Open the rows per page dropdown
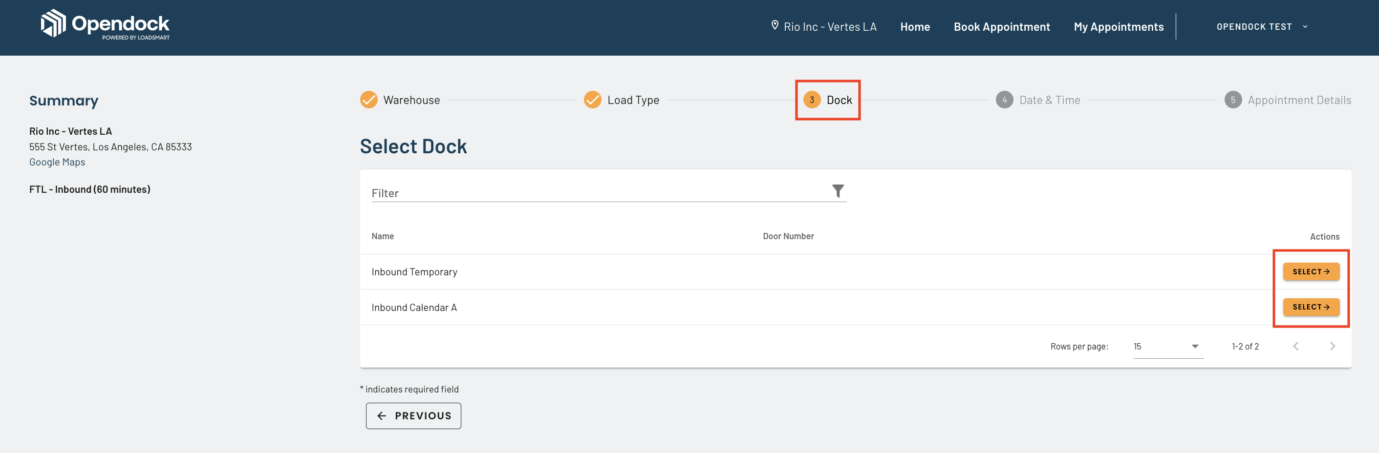Viewport: 1379px width, 453px height. click(x=1168, y=347)
